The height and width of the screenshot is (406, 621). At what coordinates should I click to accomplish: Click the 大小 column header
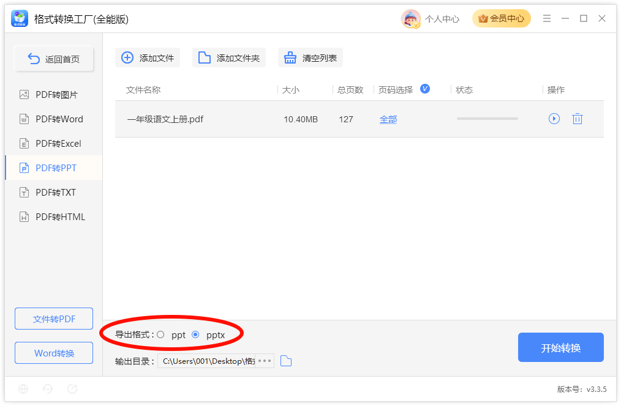pyautogui.click(x=291, y=90)
